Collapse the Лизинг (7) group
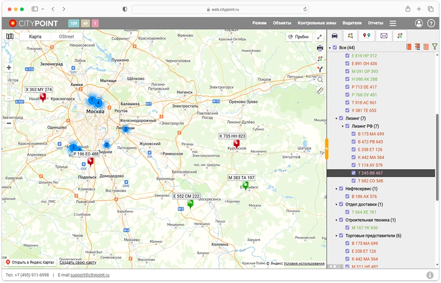This screenshot has height=283, width=441. pos(336,118)
